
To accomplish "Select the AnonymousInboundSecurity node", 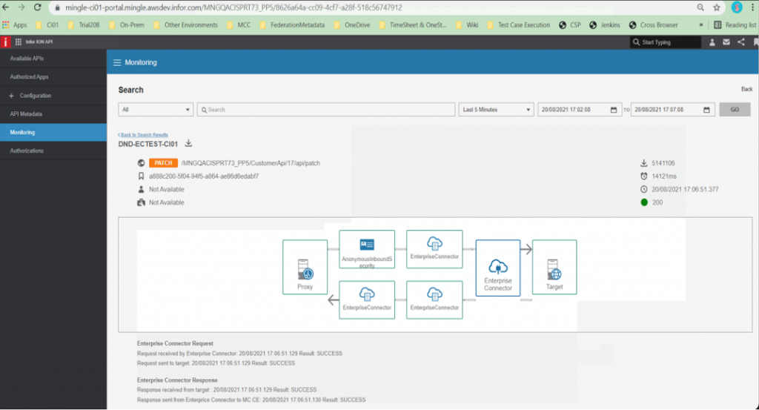I will tap(367, 248).
